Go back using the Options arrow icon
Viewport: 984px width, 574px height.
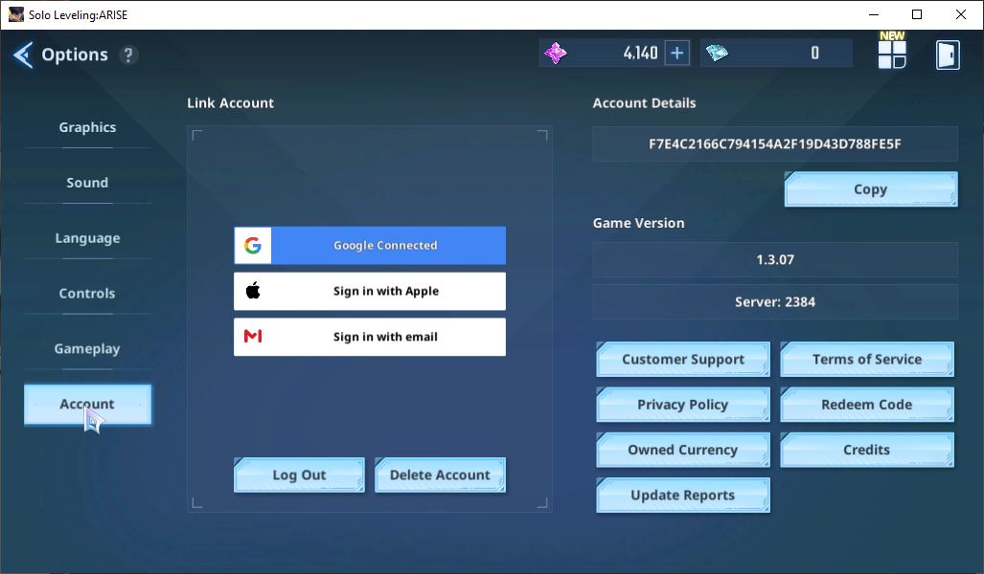23,55
